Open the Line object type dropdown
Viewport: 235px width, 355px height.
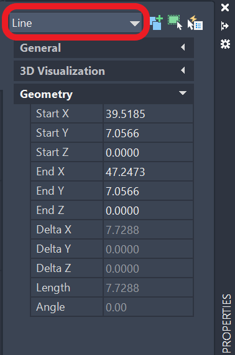click(76, 23)
